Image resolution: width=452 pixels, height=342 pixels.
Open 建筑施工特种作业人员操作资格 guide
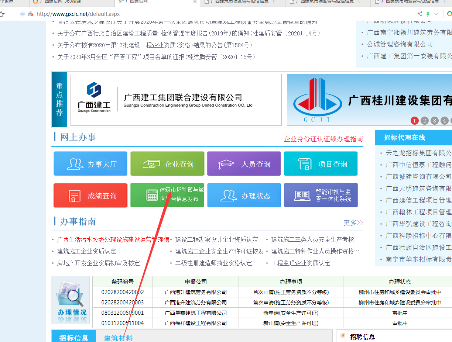pos(315,252)
